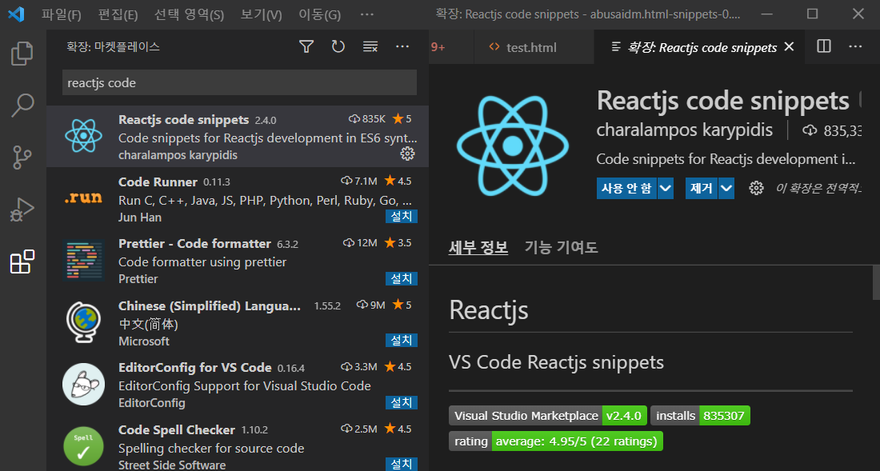
Task: Install Code Spell Checker
Action: click(x=402, y=464)
